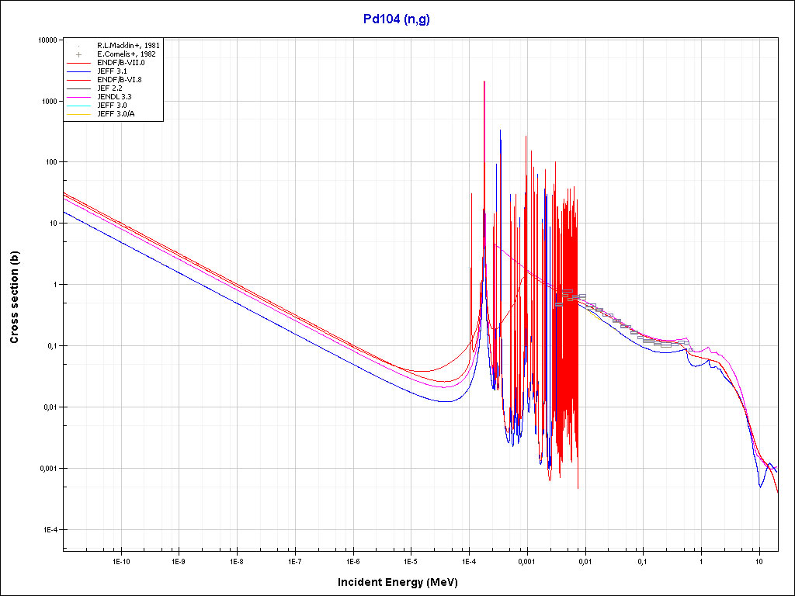Click the cyan JEFF 3.0 line sample
The width and height of the screenshot is (795, 596).
coord(79,106)
